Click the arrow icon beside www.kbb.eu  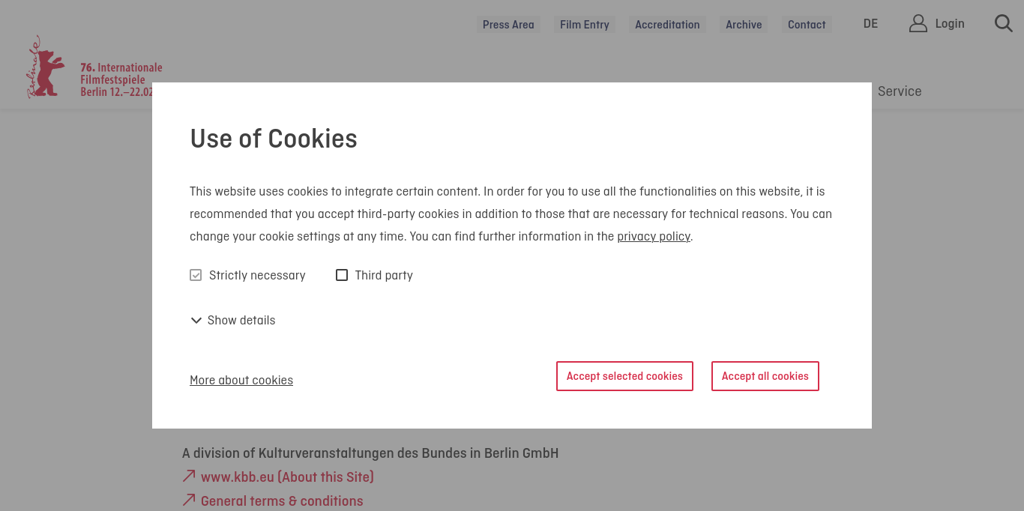(189, 476)
